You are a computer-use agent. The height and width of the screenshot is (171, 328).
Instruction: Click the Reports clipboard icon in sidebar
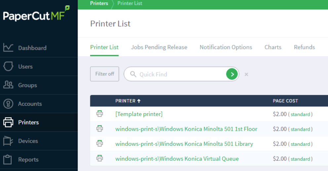point(8,159)
